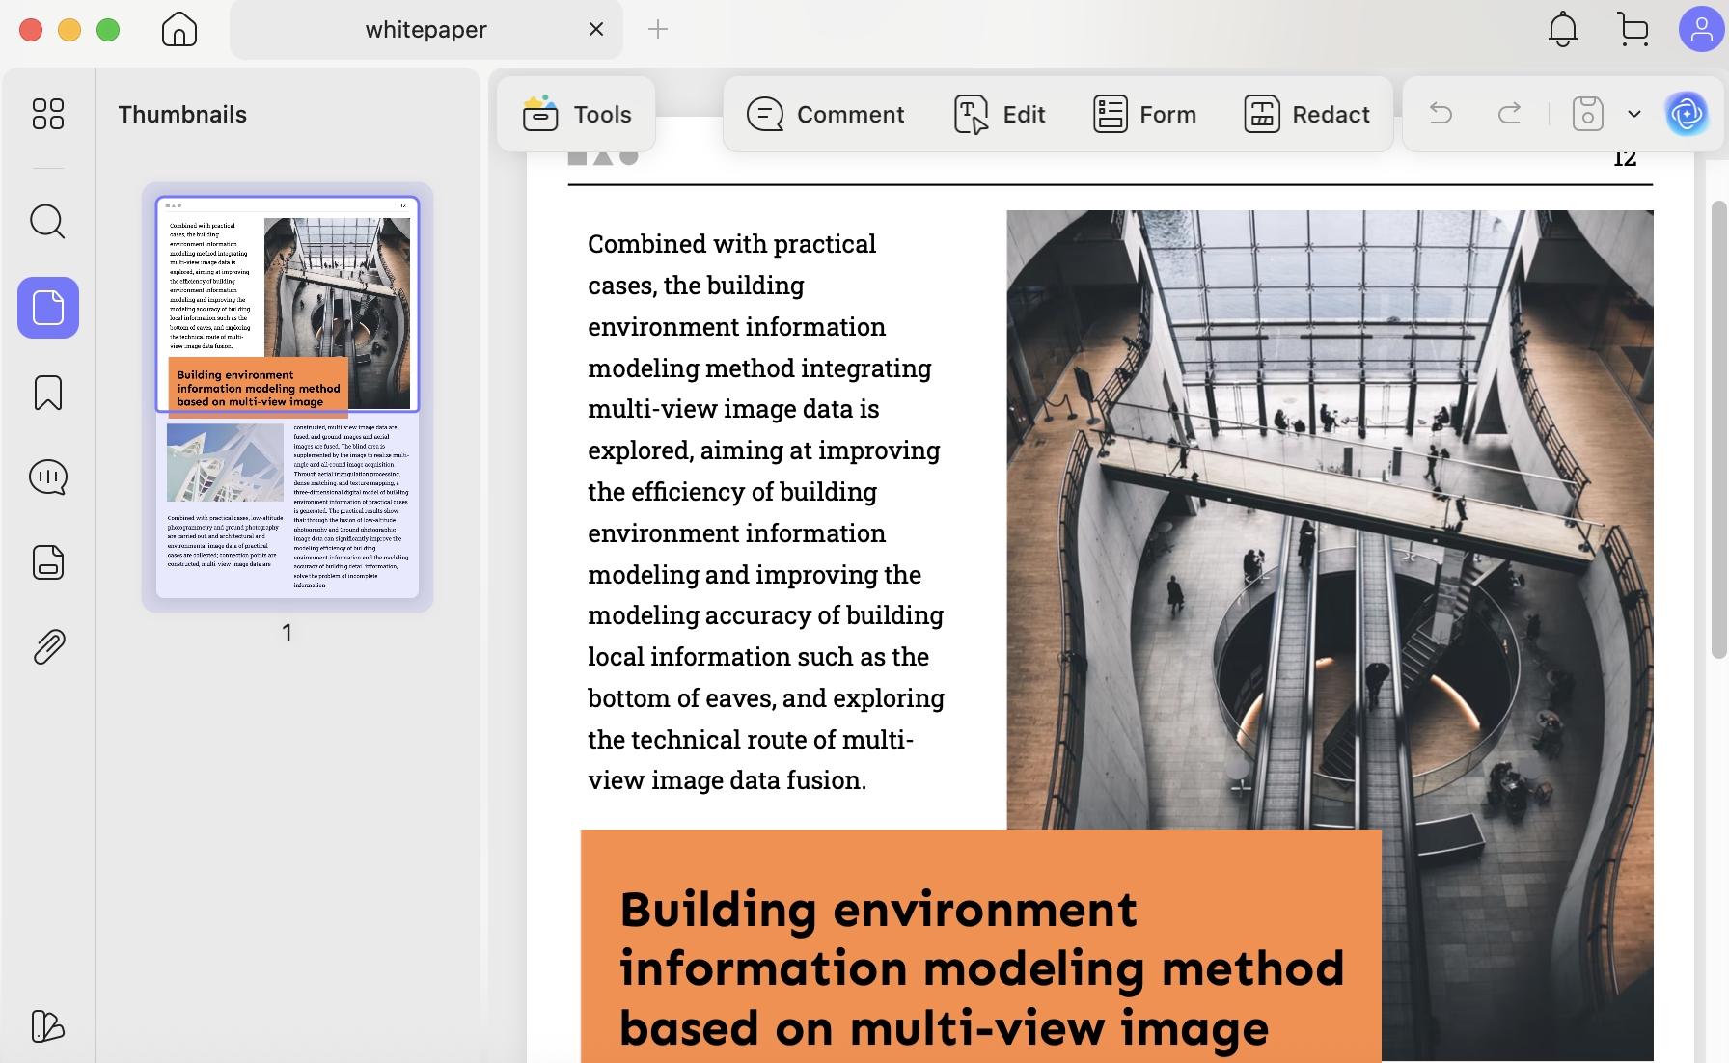Viewport: 1729px width, 1063px height.
Task: Click the layers icon at sidebar bottom
Action: pyautogui.click(x=48, y=1026)
